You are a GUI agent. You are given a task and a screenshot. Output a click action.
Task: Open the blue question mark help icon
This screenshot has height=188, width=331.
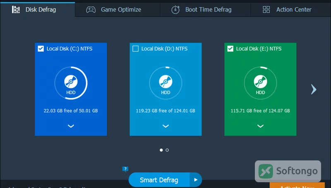pos(125,169)
